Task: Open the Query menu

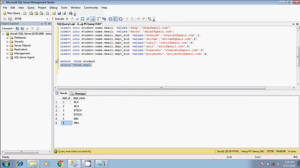Action: (x=31, y=7)
